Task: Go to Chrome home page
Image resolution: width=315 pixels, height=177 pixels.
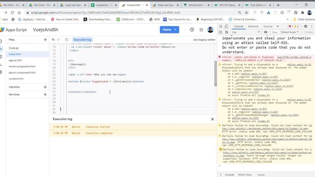Action: click(x=19, y=13)
